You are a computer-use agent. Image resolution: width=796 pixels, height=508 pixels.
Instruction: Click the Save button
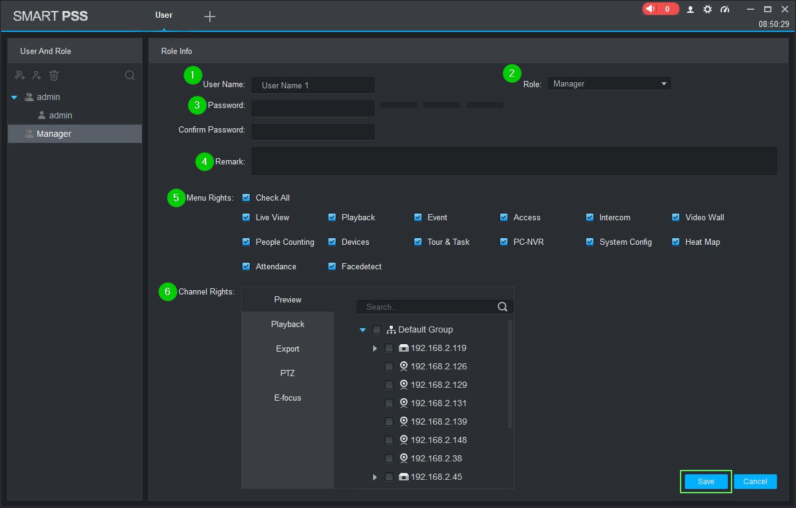tap(706, 482)
